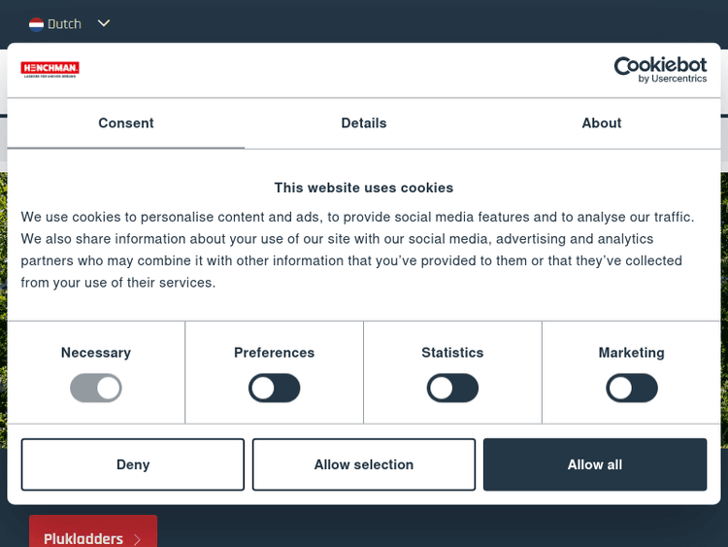Open the Details tab

[364, 123]
